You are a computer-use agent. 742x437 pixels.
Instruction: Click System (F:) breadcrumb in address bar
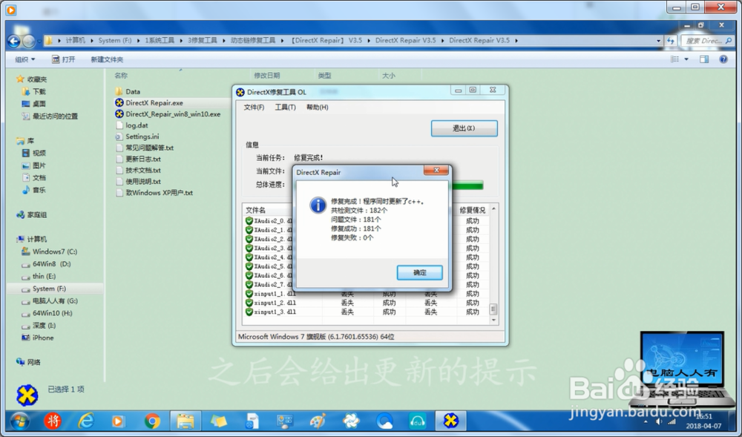(x=115, y=41)
